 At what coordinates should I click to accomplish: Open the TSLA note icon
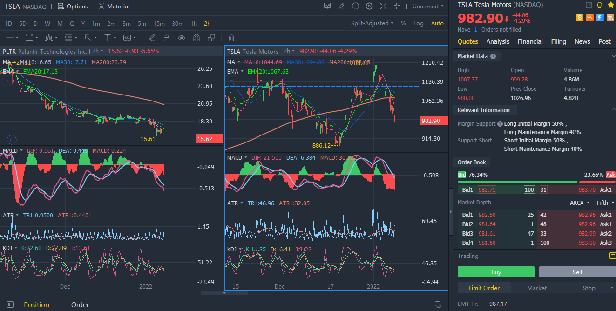589,5
